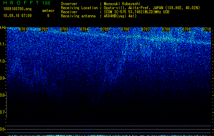Click the 1.0 kHz frequency axis label
Viewport: 214px width, 136px height.
[x=3, y=61]
